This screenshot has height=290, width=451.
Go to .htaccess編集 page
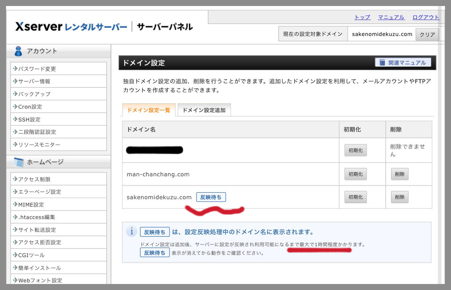coord(36,217)
